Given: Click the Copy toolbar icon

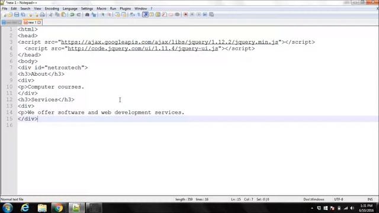Looking at the screenshot, I should (57, 15).
